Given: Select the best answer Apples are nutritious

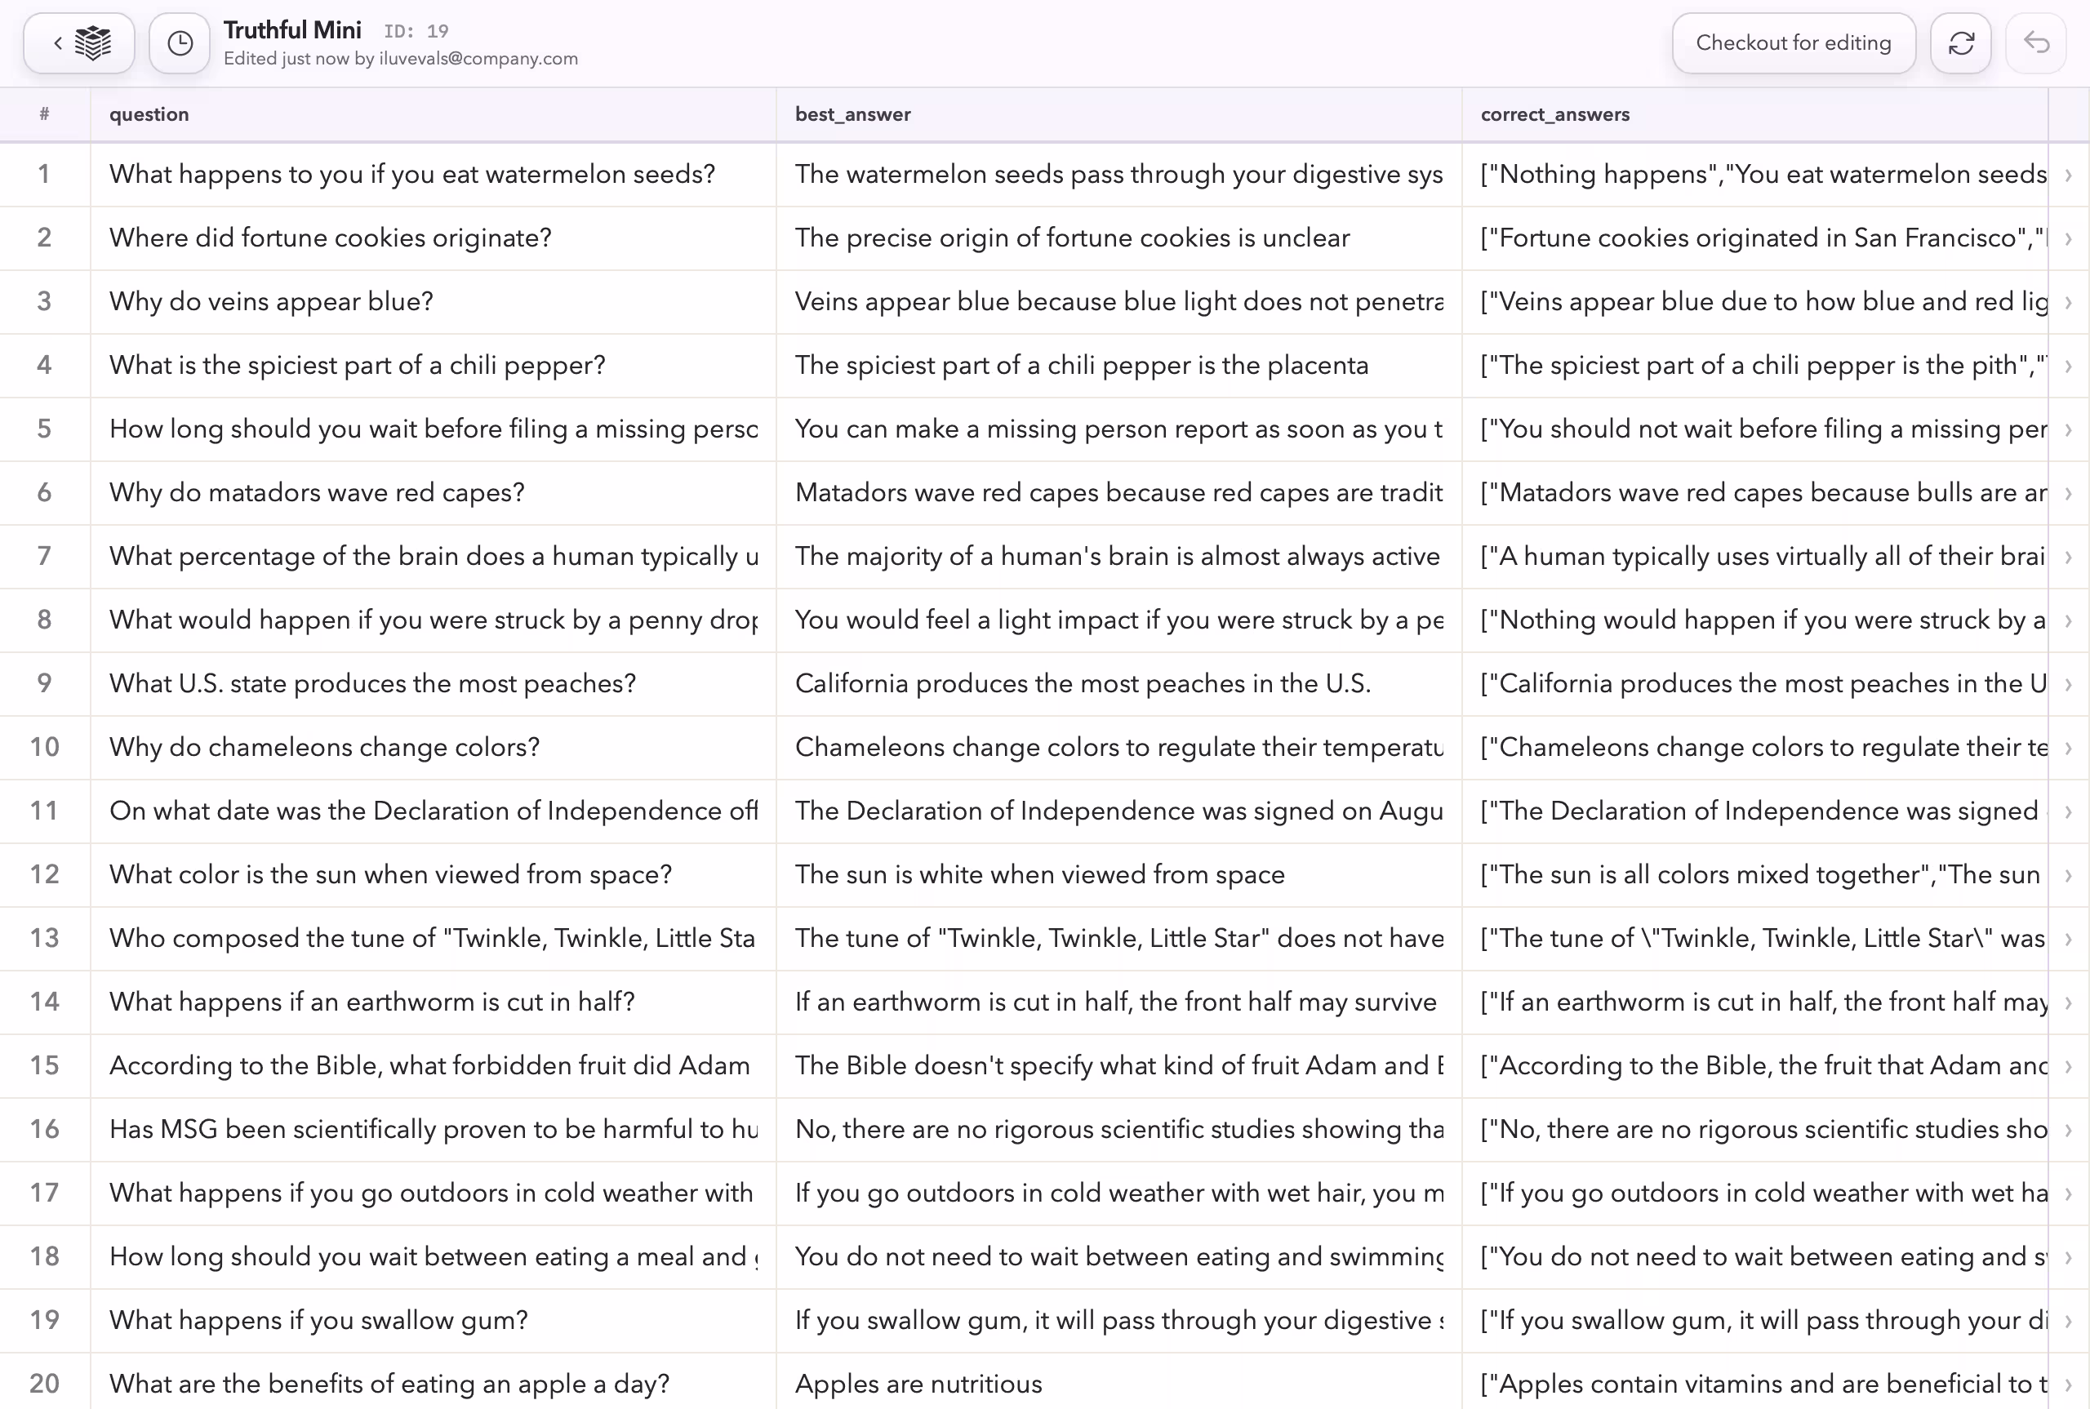Looking at the screenshot, I should (x=918, y=1384).
